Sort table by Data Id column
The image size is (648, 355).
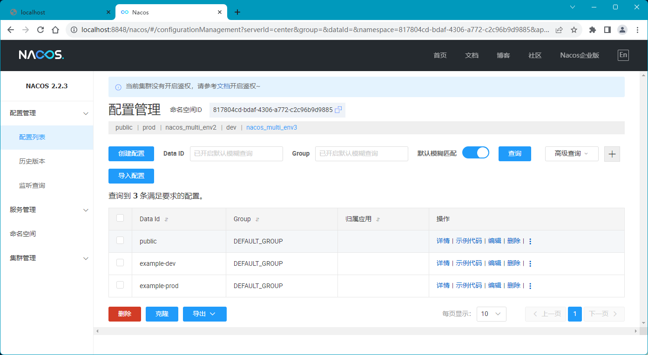(166, 219)
